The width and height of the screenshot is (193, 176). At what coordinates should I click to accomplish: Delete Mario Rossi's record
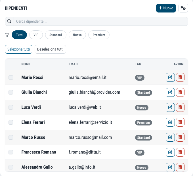pos(180,77)
